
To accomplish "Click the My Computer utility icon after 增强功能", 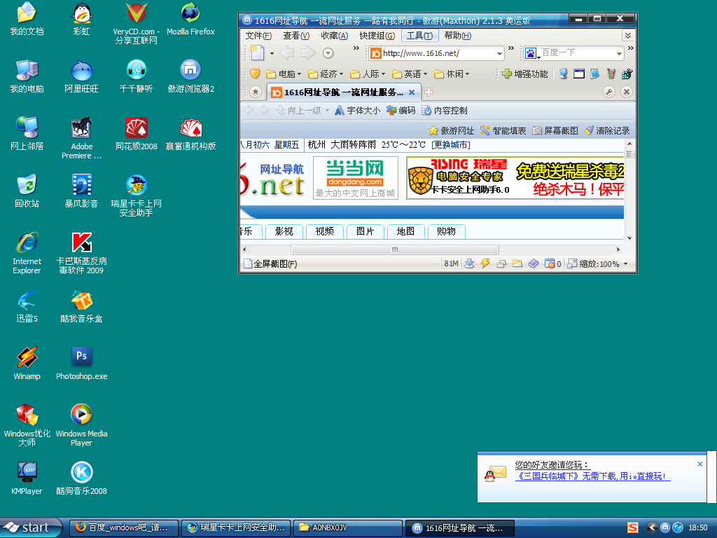I will [564, 74].
